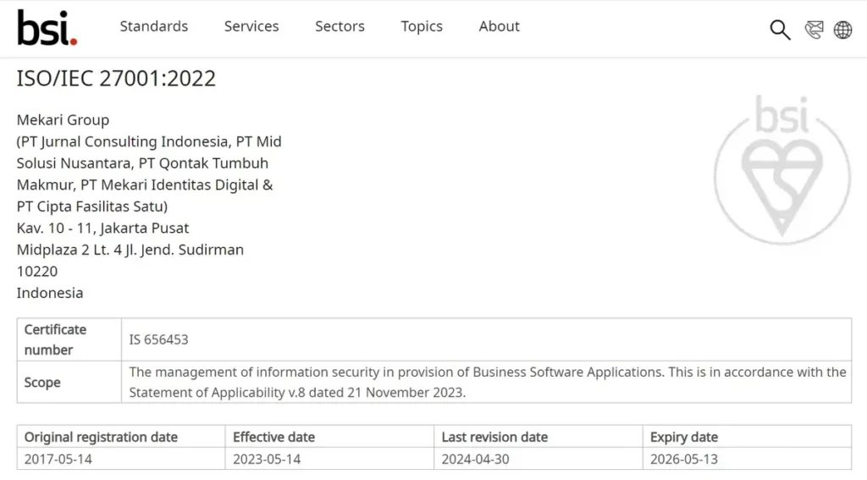The width and height of the screenshot is (867, 480).
Task: Click the Mekari Group company name
Action: tap(63, 120)
